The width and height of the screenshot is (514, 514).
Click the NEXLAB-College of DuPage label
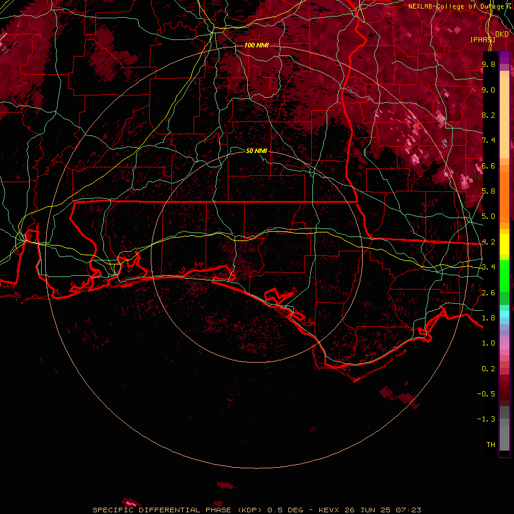456,6
